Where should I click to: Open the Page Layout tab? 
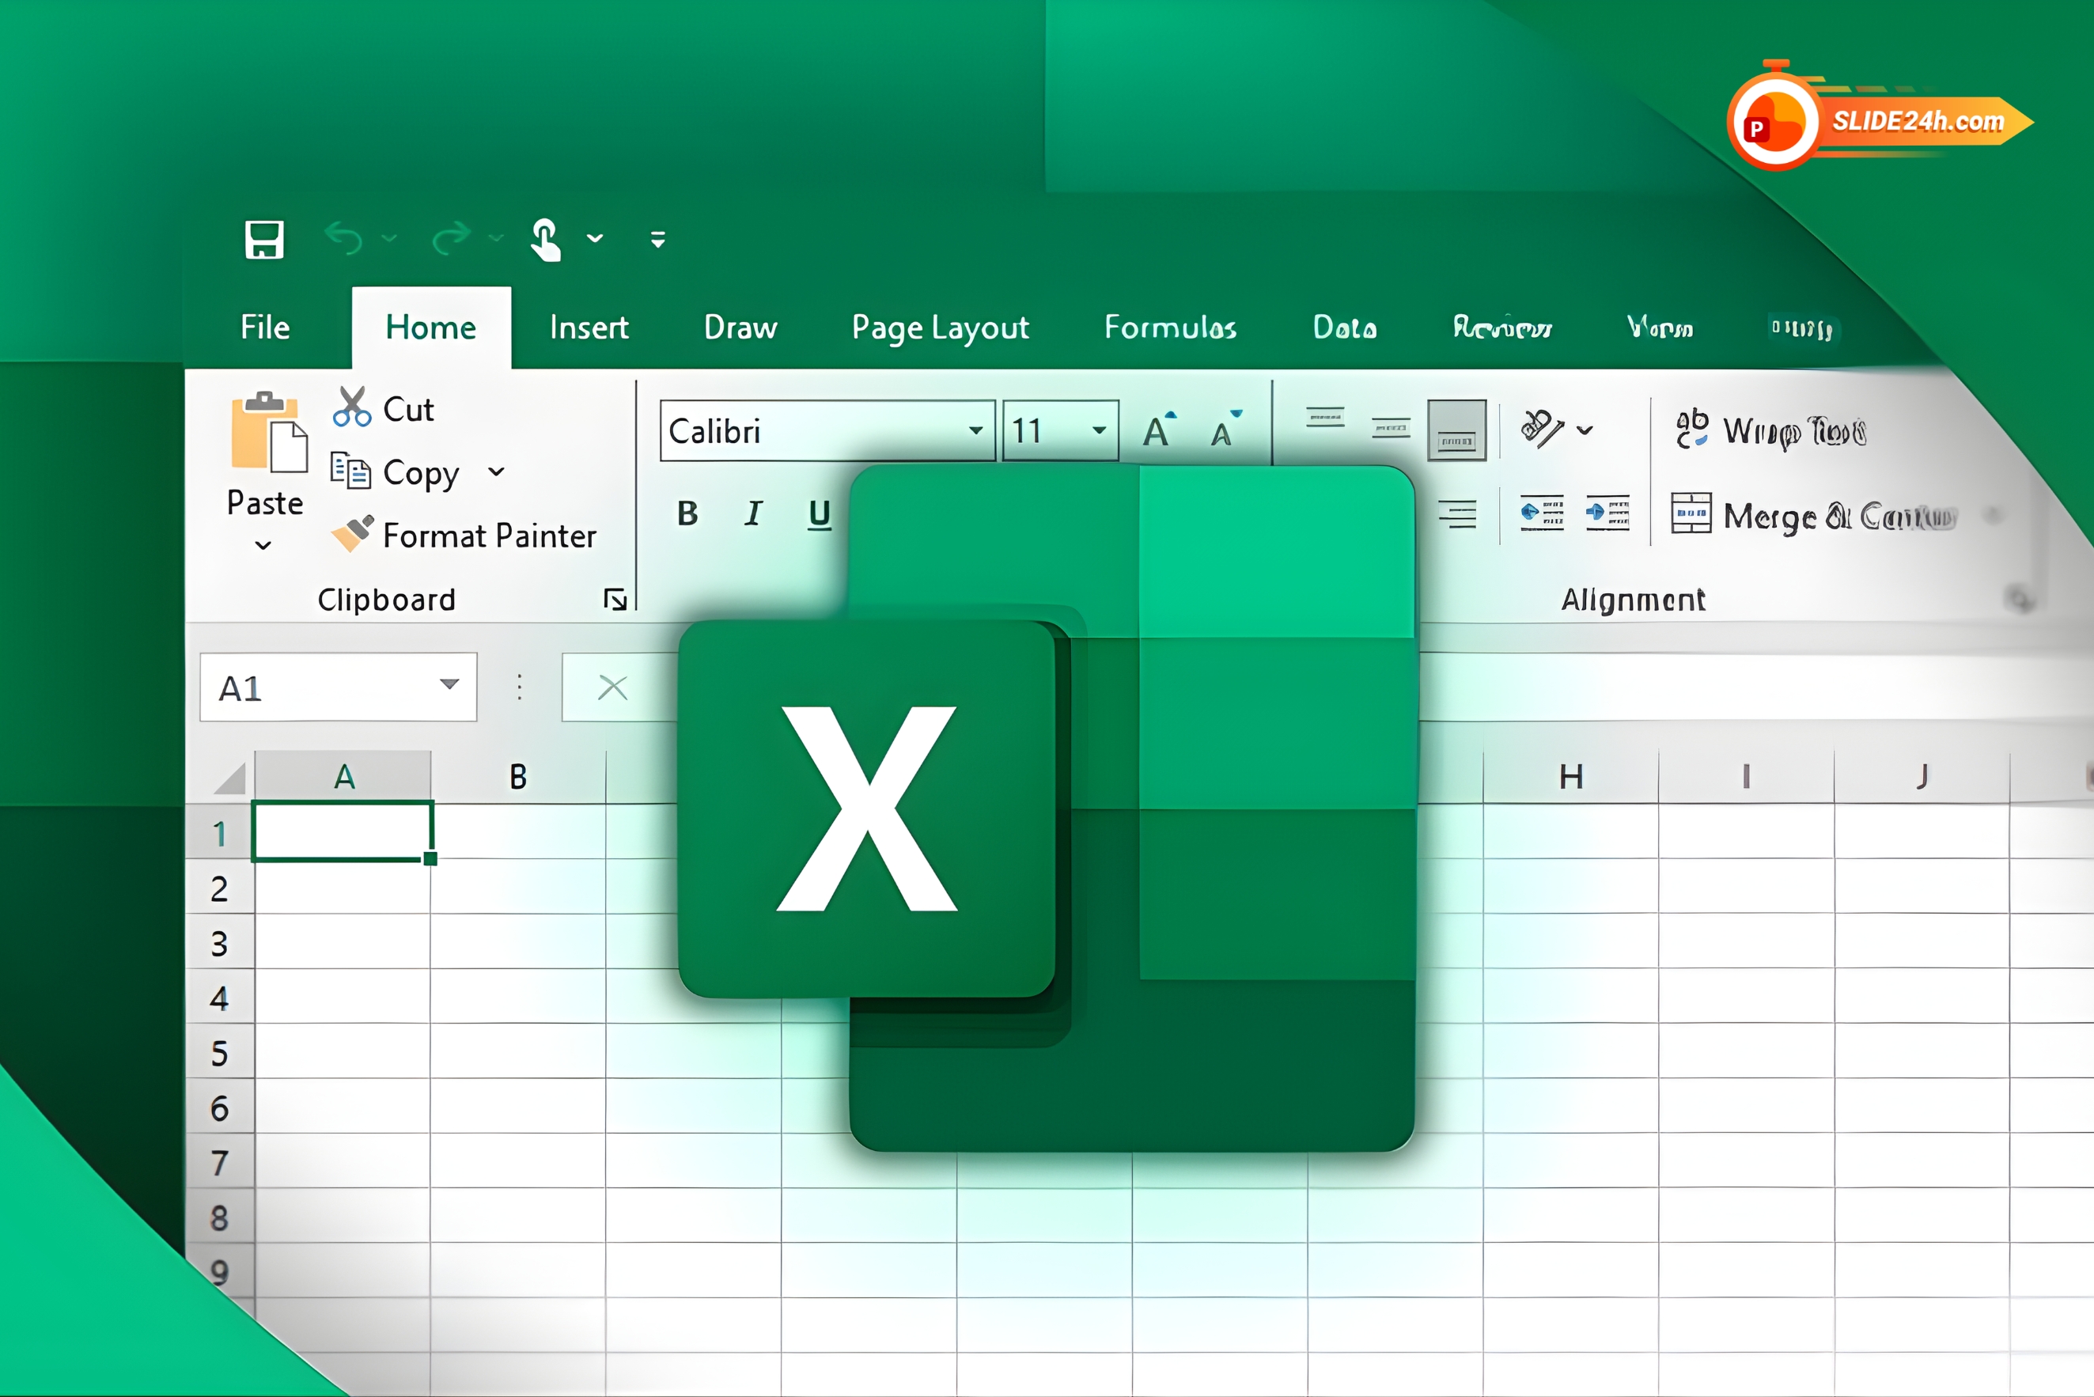[x=940, y=329]
